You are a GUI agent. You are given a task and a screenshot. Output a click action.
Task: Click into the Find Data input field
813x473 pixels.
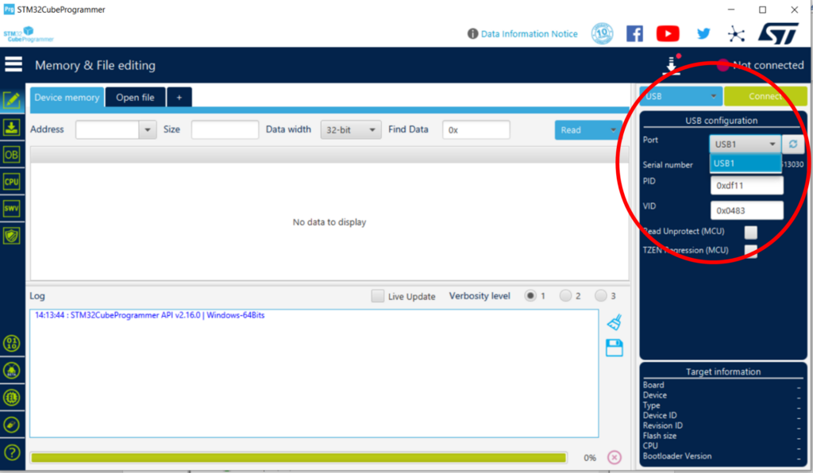click(476, 130)
